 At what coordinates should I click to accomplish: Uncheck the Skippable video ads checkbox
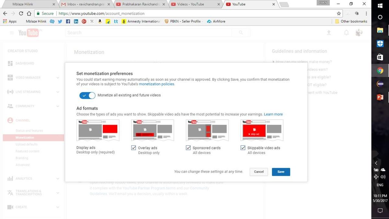tap(243, 148)
